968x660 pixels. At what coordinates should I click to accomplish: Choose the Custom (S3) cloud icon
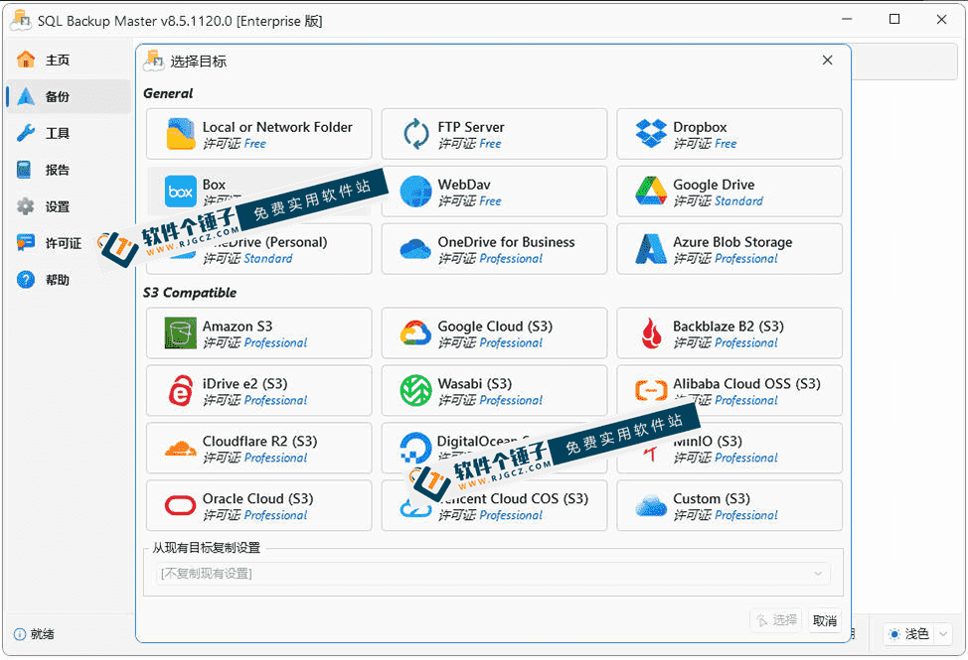point(651,505)
